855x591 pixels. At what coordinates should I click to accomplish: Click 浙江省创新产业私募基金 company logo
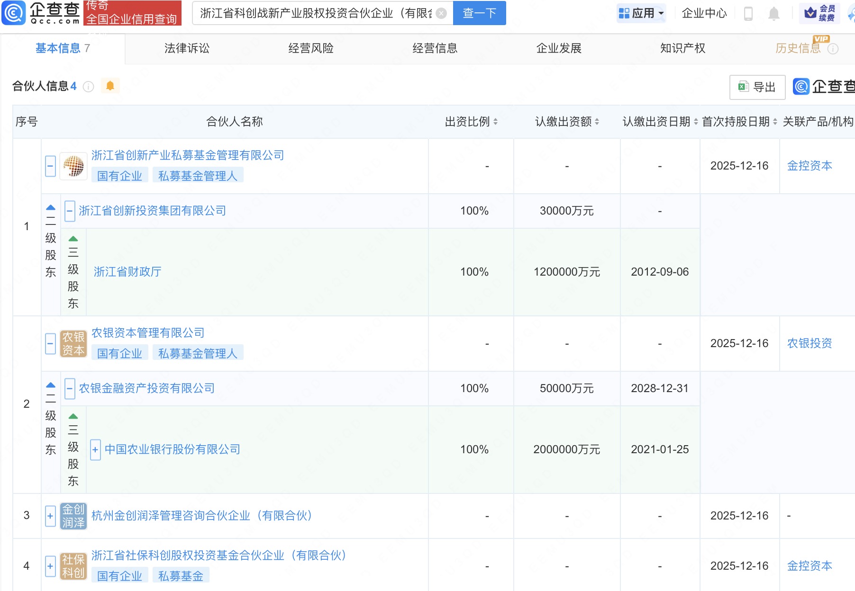click(73, 166)
